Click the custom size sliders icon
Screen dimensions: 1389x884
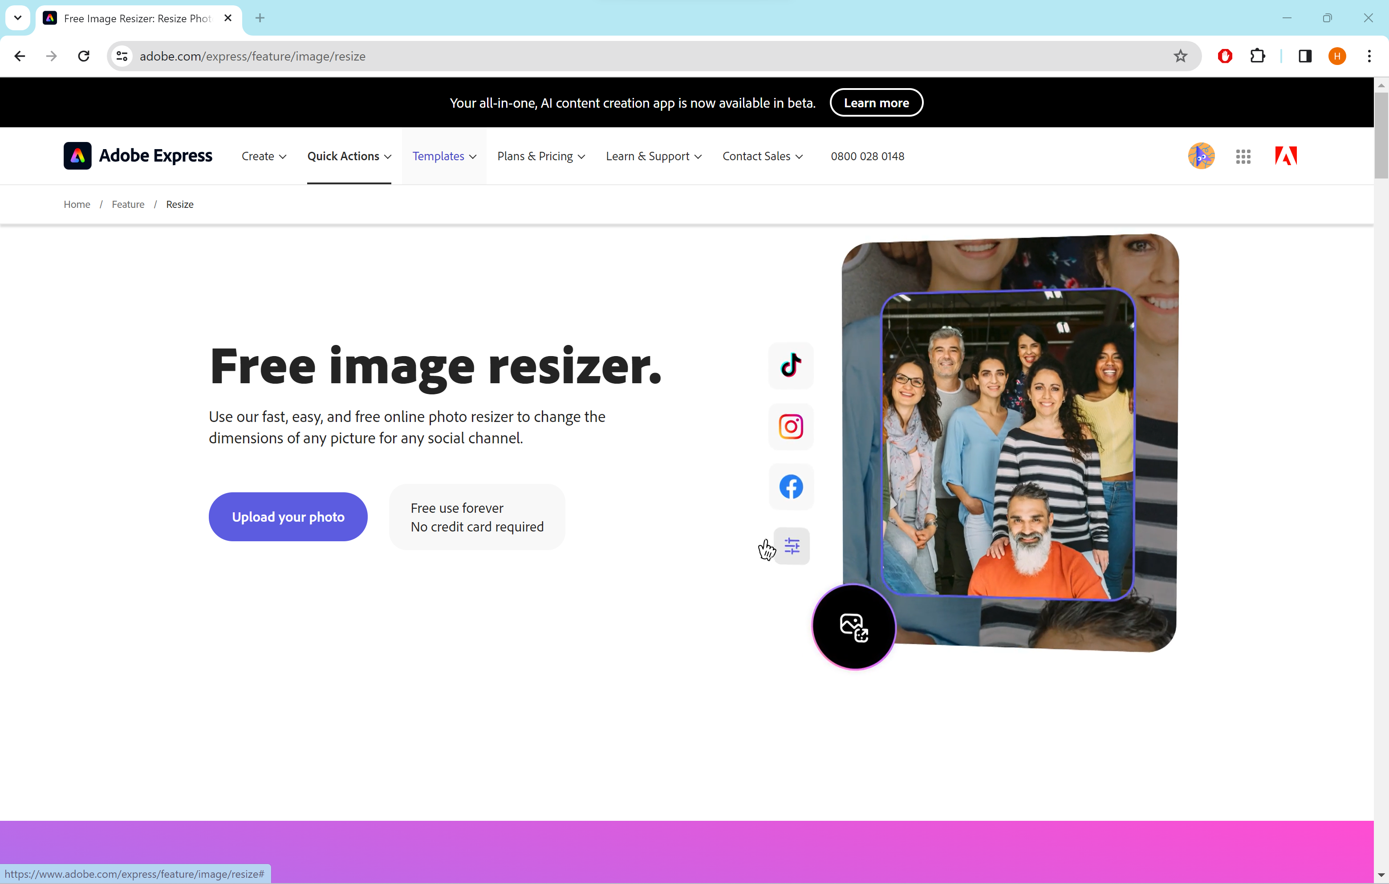pos(792,546)
